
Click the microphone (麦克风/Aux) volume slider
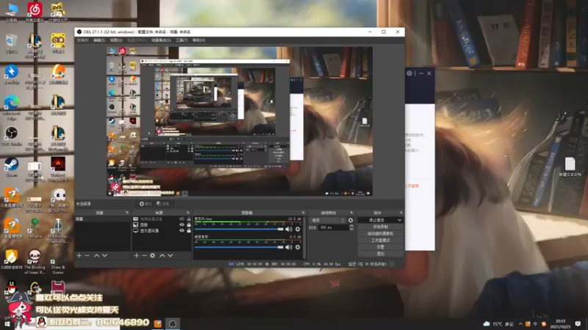pyautogui.click(x=239, y=229)
